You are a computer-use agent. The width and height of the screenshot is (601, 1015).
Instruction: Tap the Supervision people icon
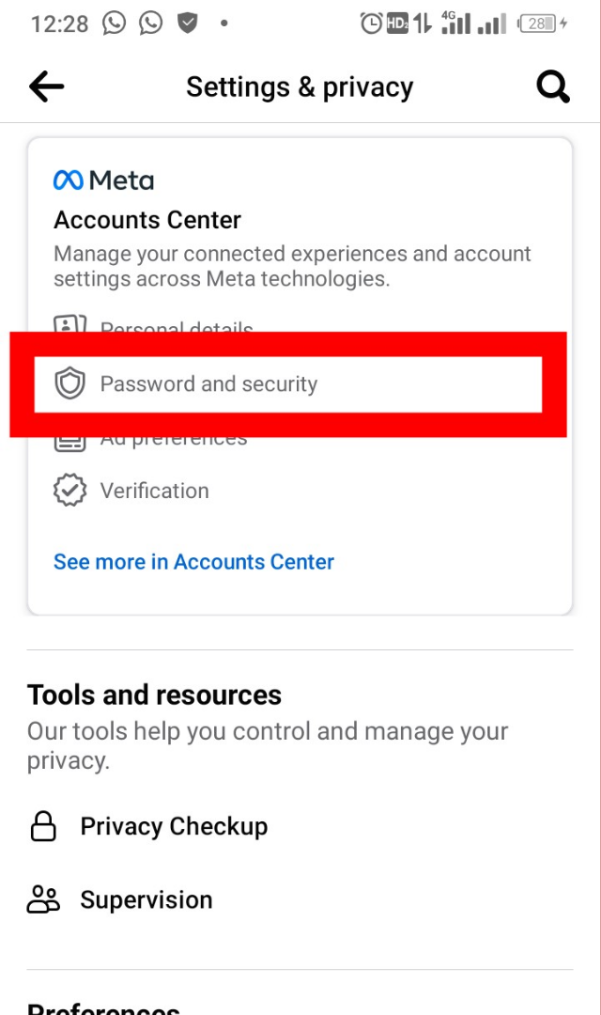[x=43, y=899]
